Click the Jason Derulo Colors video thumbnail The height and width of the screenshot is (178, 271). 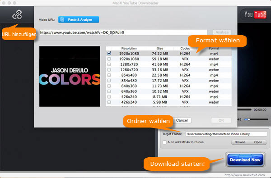coord(70,76)
